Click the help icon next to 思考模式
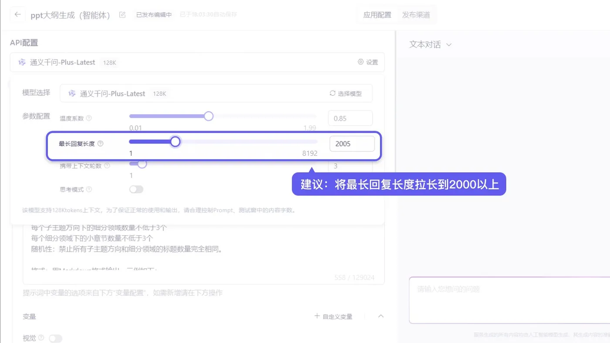 (x=89, y=190)
